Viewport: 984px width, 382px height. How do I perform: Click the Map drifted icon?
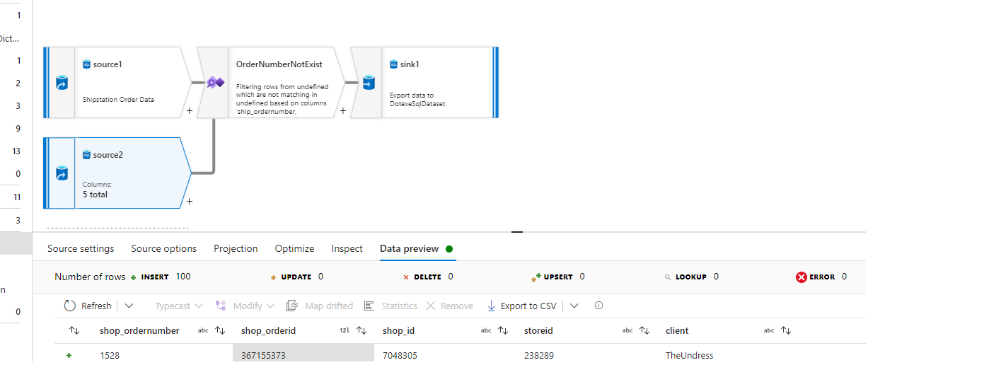pos(292,306)
